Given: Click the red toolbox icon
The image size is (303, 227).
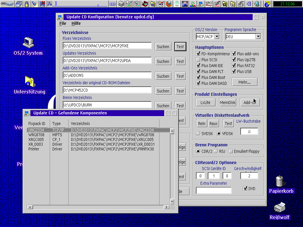Looking at the screenshot, I should point(145,4).
